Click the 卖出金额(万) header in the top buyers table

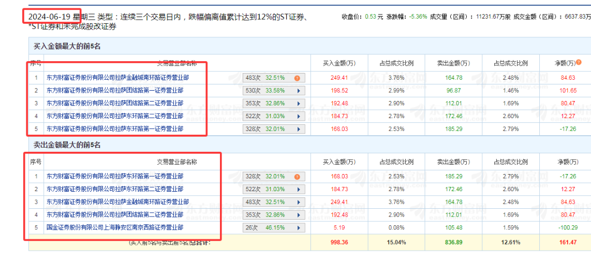453,63
